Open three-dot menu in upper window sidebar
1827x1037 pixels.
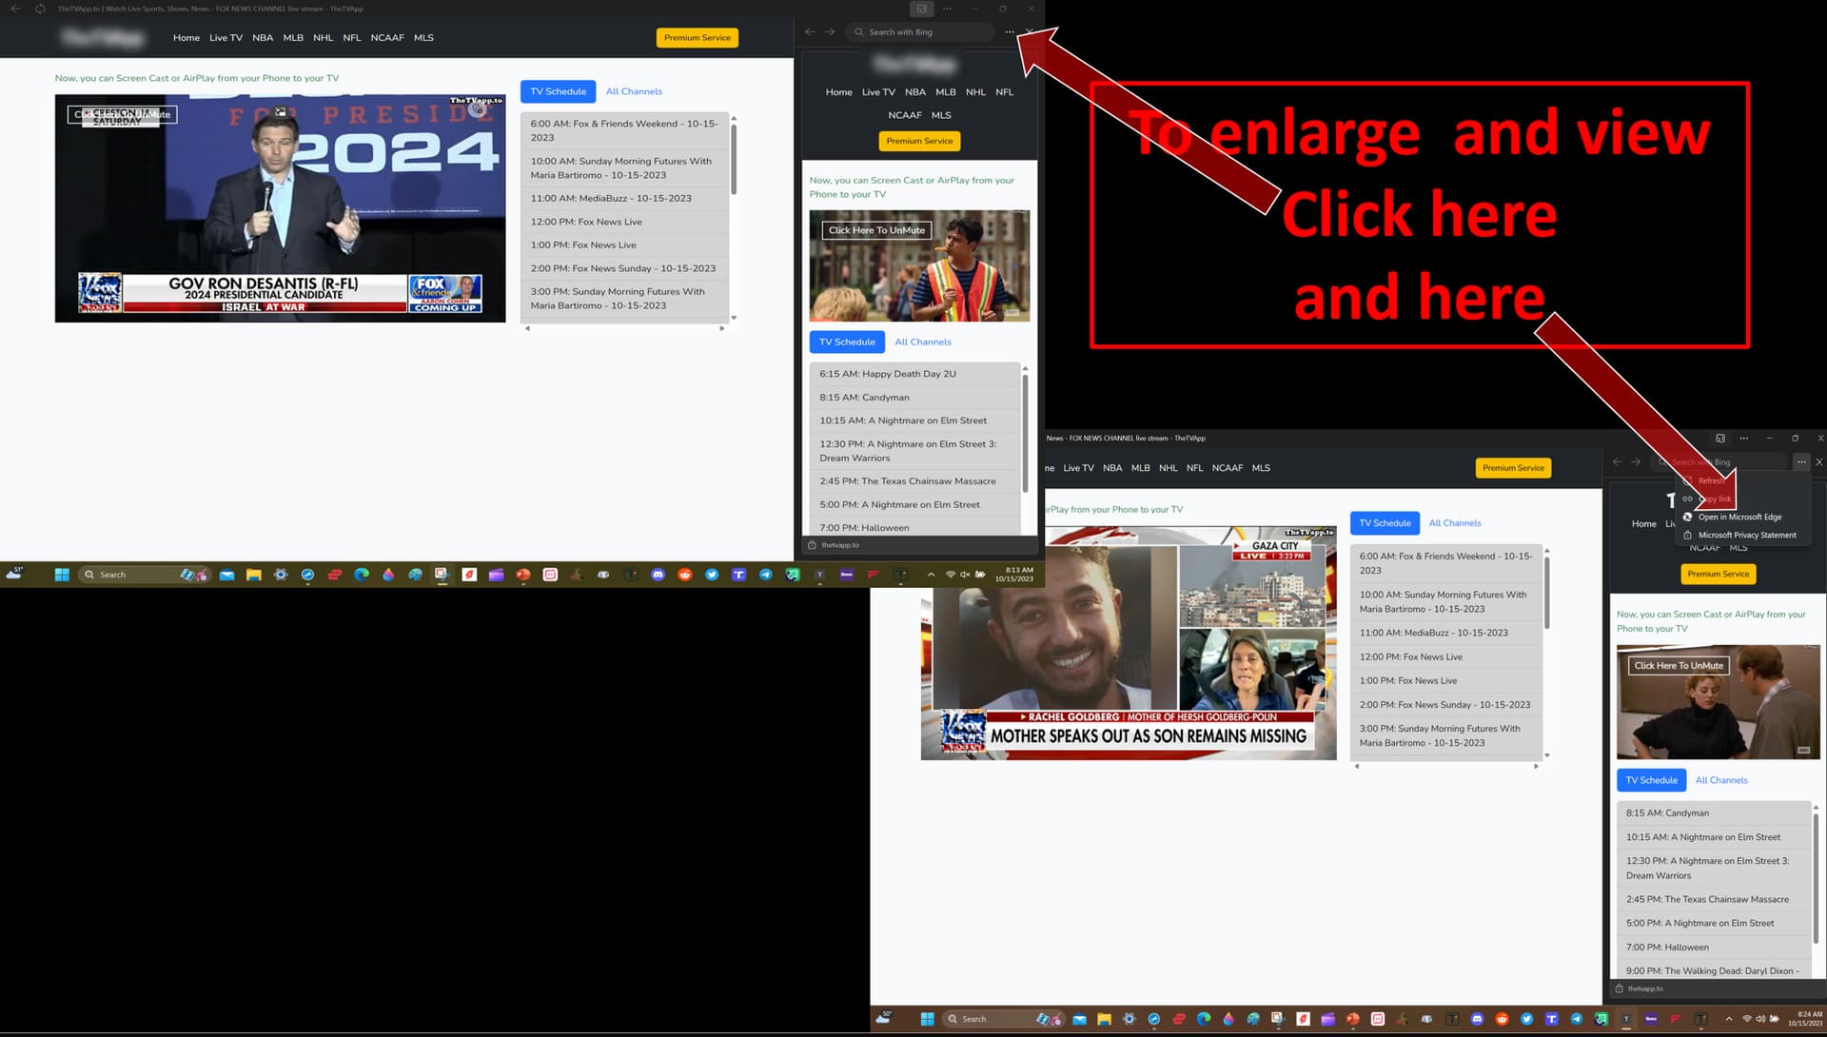pyautogui.click(x=1010, y=31)
